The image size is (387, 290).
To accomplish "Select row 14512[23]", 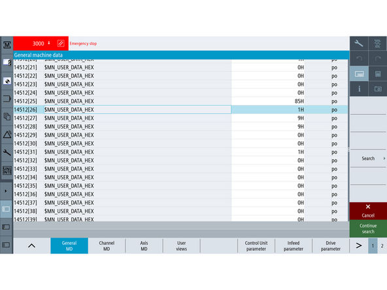I will (180, 84).
